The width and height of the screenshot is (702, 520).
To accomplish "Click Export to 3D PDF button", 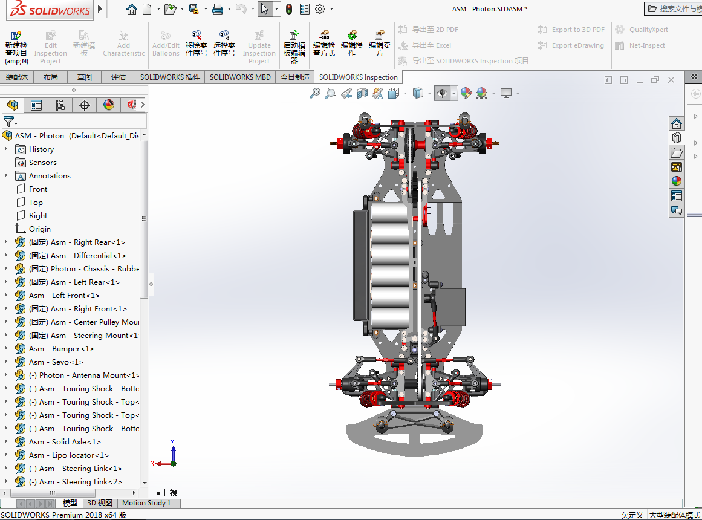I will [x=571, y=30].
